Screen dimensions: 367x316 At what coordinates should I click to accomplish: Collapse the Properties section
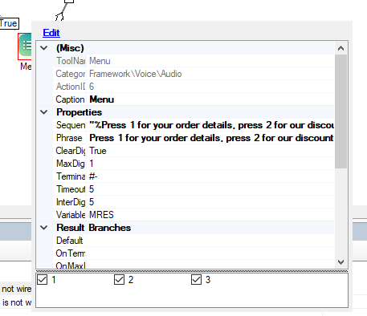coord(44,112)
